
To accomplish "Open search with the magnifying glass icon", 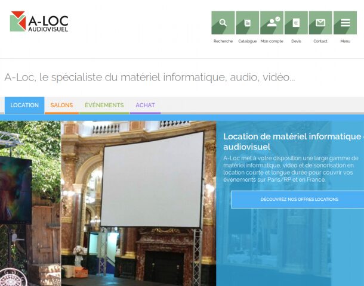I will click(223, 23).
